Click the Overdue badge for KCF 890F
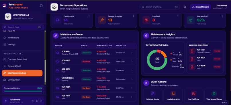Screen dimensions: 231x105 [217, 59]
